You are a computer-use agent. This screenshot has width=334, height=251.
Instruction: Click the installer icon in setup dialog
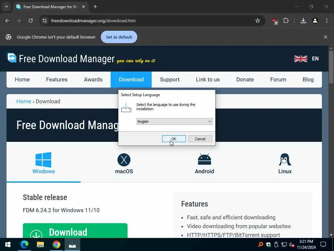click(126, 107)
